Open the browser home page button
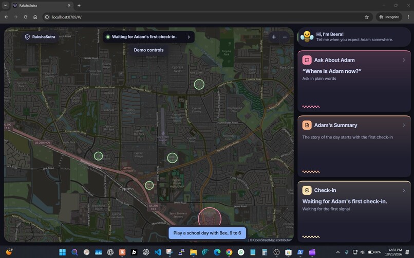The height and width of the screenshot is (258, 414). 35,17
